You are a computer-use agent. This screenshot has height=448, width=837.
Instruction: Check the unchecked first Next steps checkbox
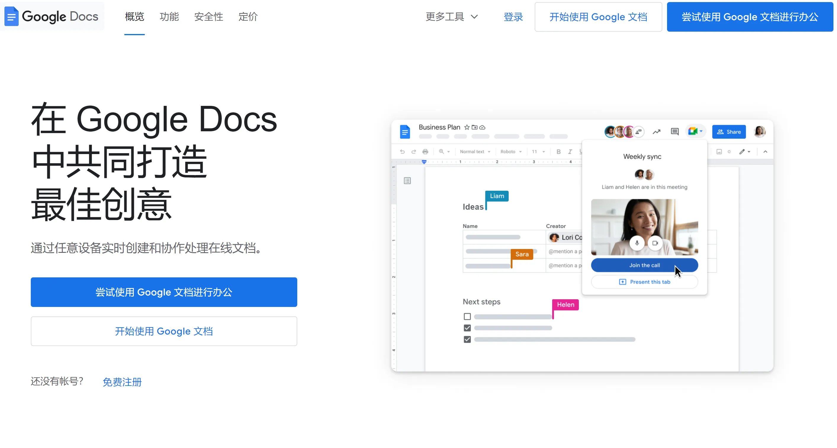(467, 316)
